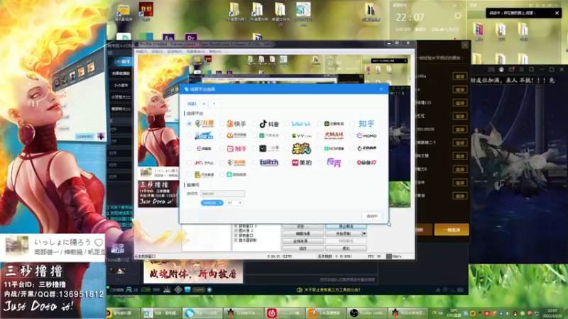The image size is (568, 319).
Task: Toggle the 获取窗口 source checkbox
Action: [236, 235]
